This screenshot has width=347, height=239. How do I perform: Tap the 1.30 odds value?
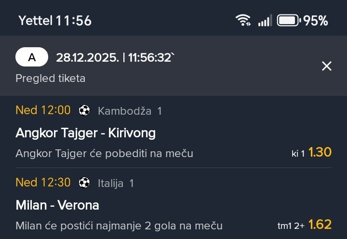(x=320, y=153)
